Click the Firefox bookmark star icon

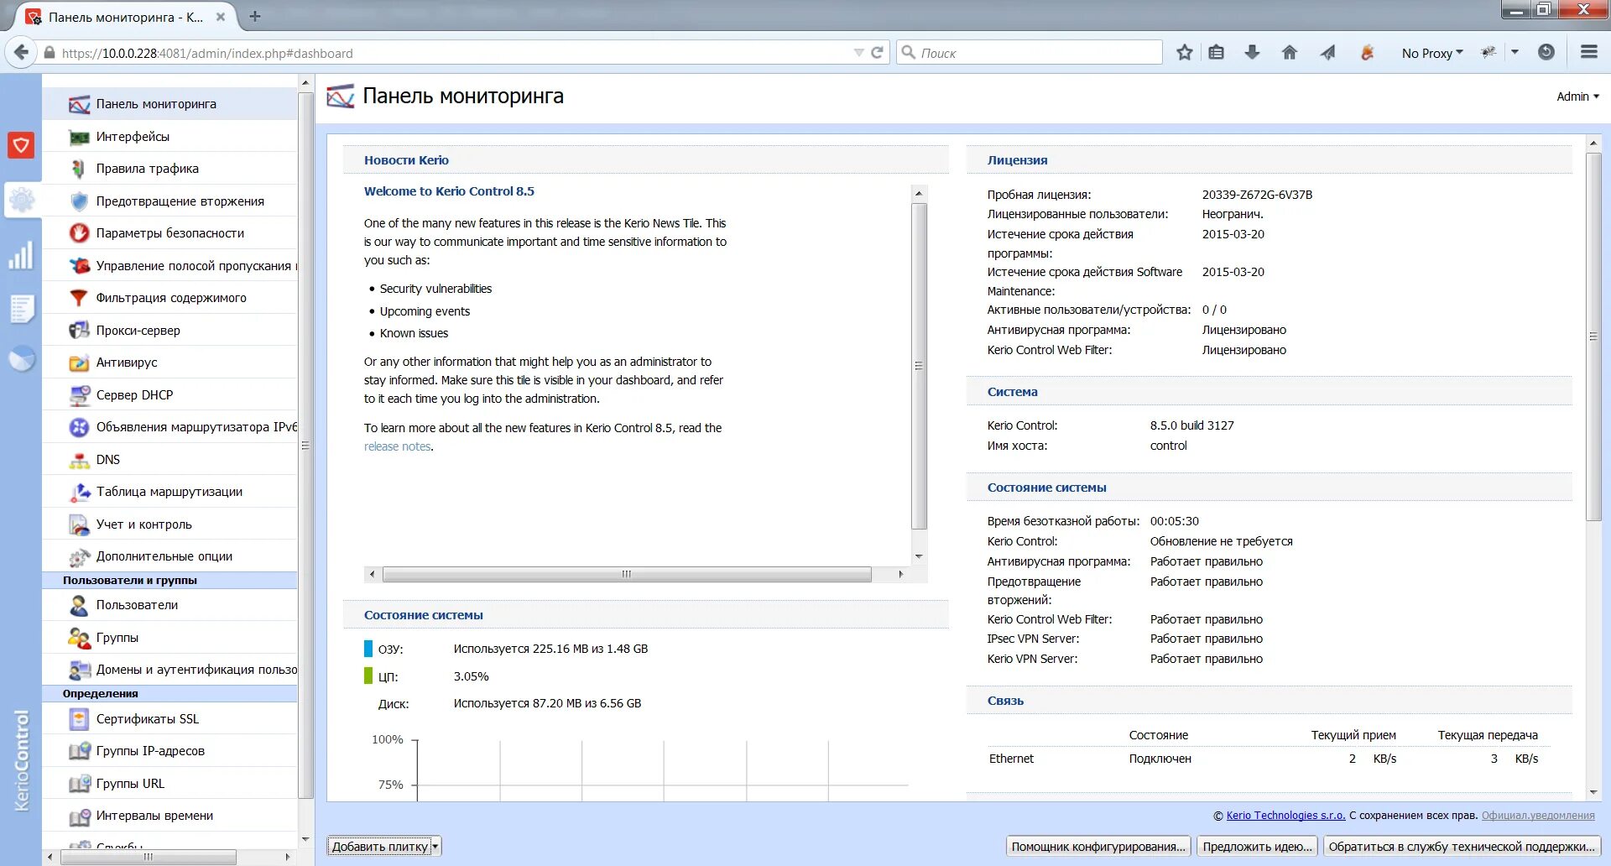tap(1184, 53)
